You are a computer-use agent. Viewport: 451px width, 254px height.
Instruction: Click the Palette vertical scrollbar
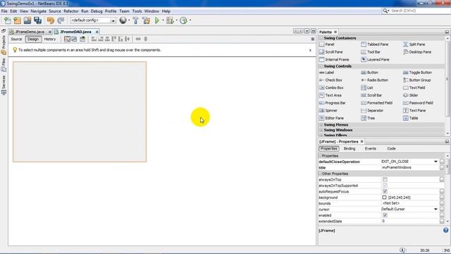coord(447,79)
